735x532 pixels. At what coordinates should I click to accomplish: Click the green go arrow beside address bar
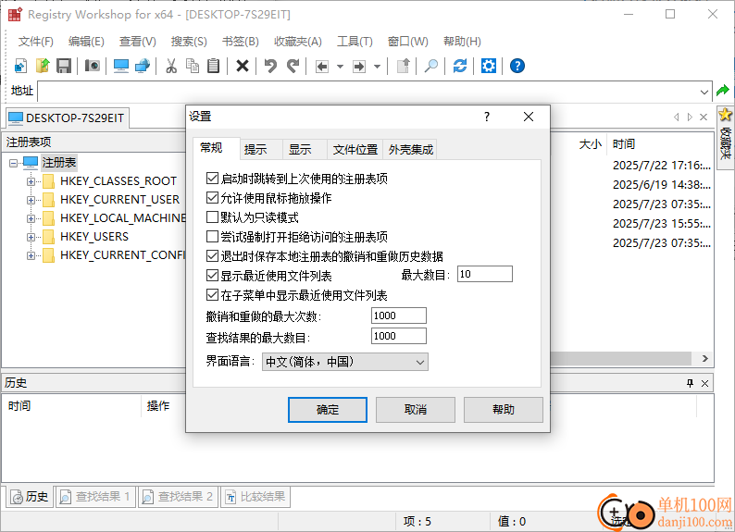point(723,91)
